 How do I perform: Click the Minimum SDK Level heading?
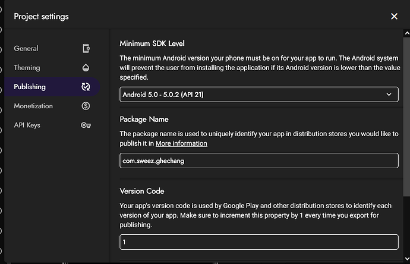152,43
